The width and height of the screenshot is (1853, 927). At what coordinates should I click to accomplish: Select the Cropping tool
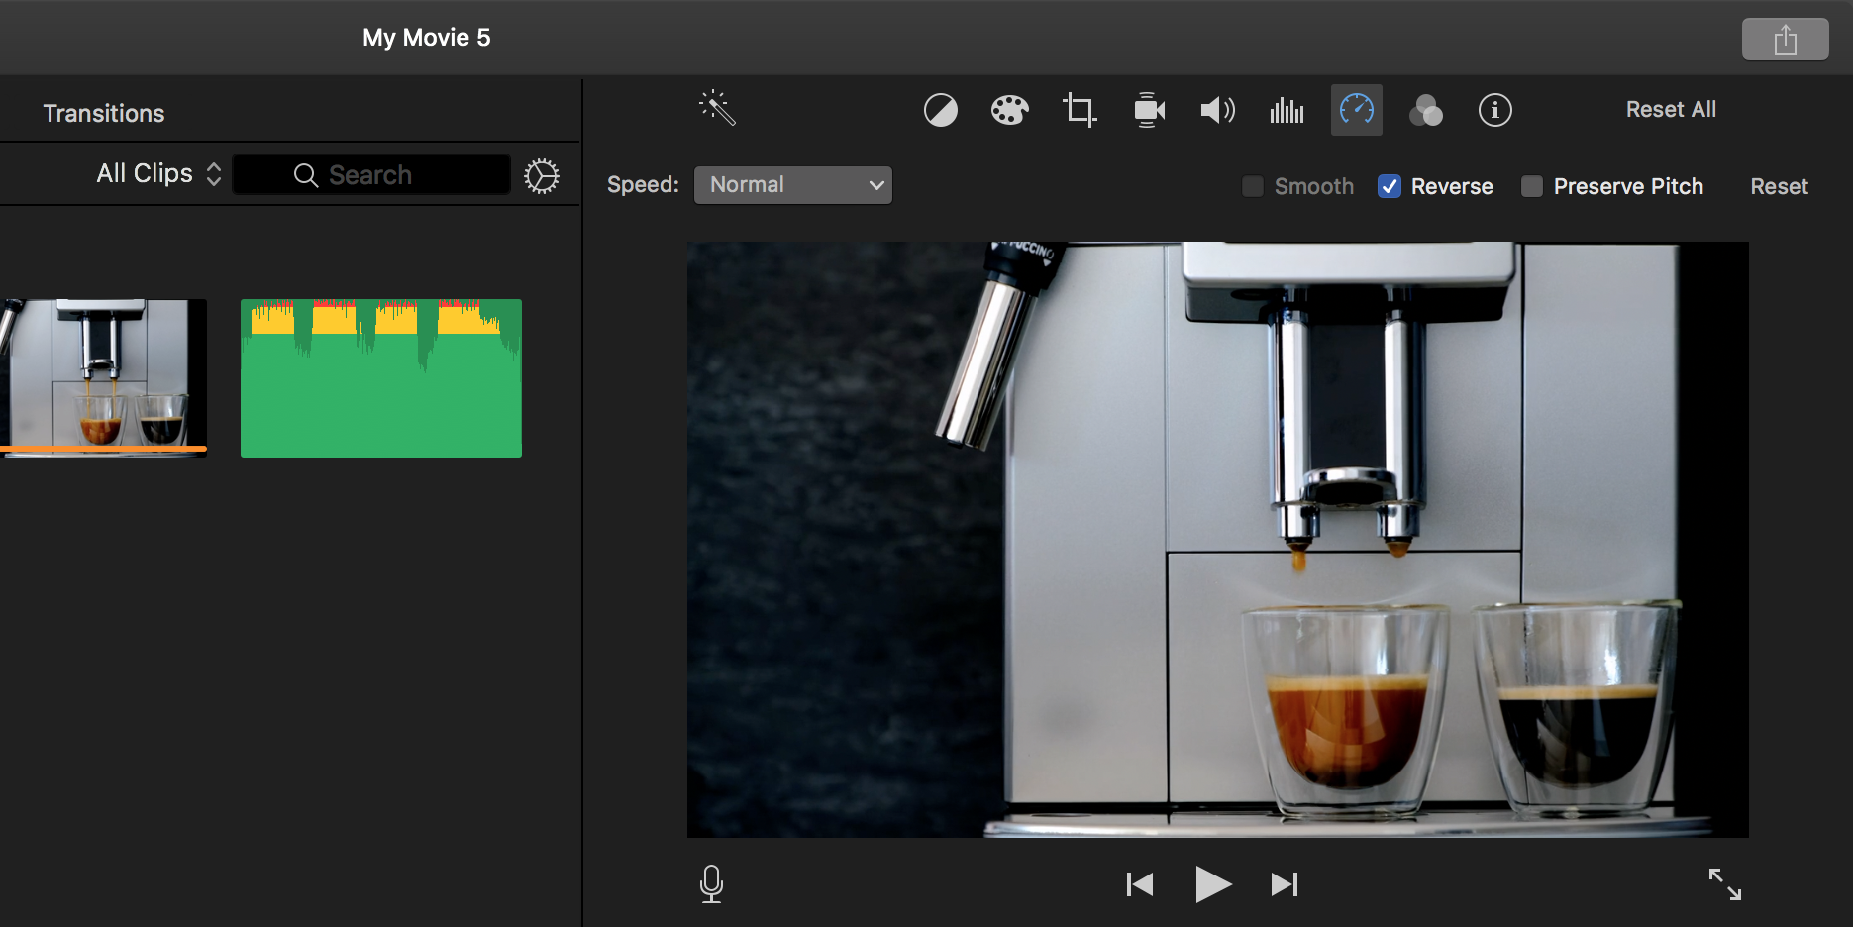[1079, 110]
